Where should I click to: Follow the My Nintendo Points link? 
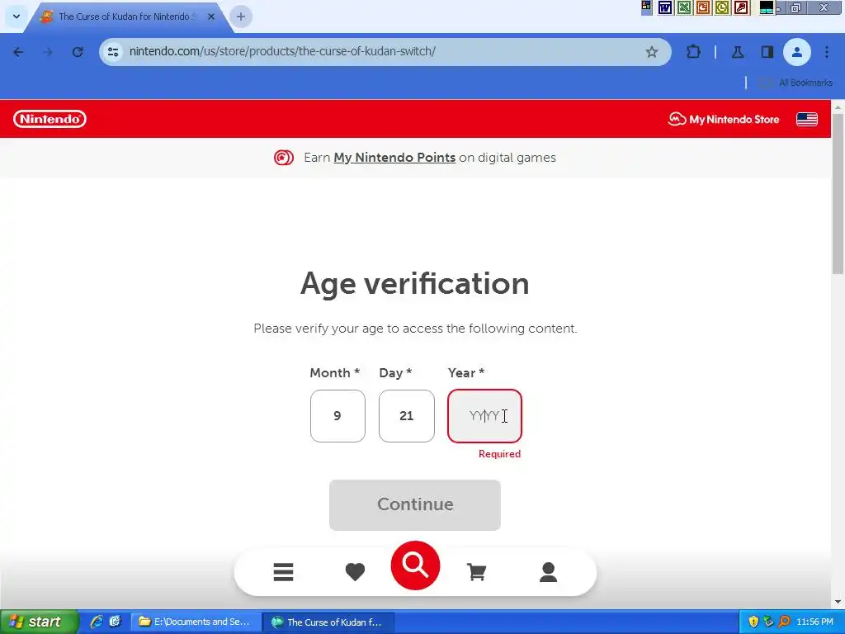394,158
